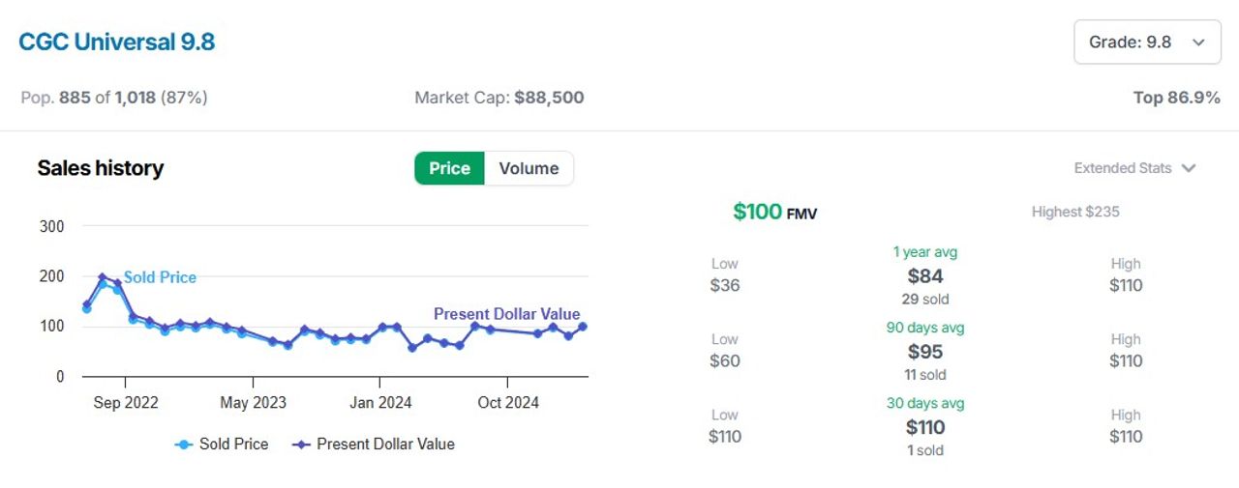This screenshot has width=1239, height=488.
Task: Click the Sep 2022 axis label
Action: pyautogui.click(x=126, y=403)
